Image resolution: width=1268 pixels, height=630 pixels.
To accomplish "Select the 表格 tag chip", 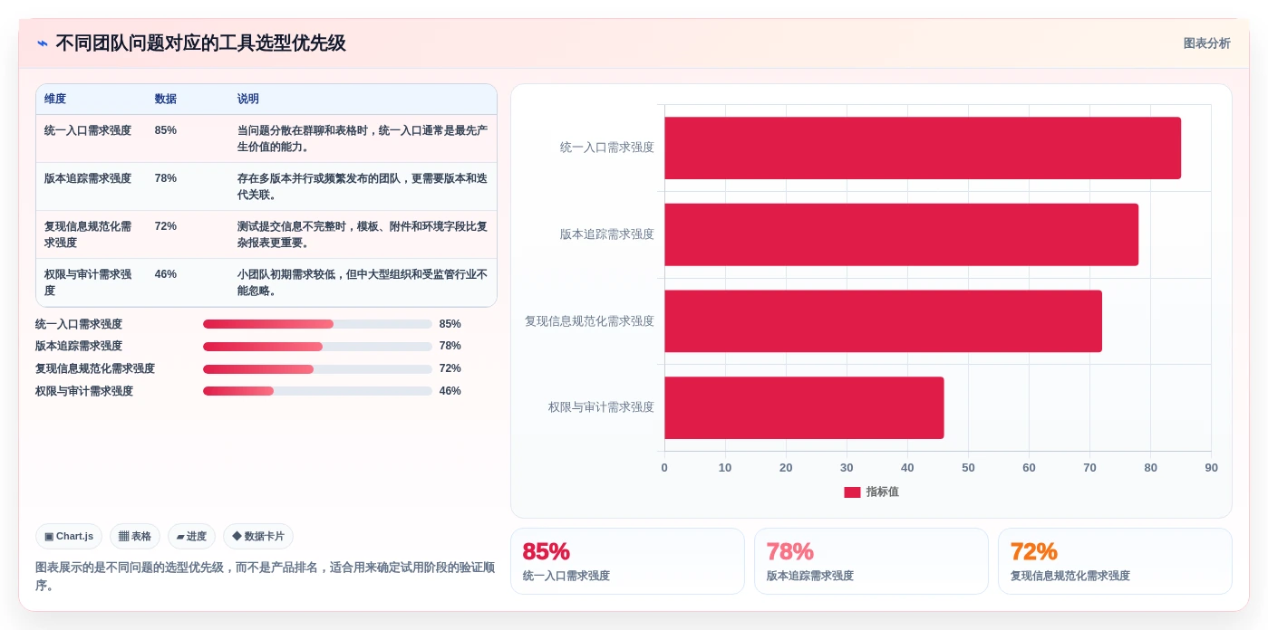I will coord(135,536).
